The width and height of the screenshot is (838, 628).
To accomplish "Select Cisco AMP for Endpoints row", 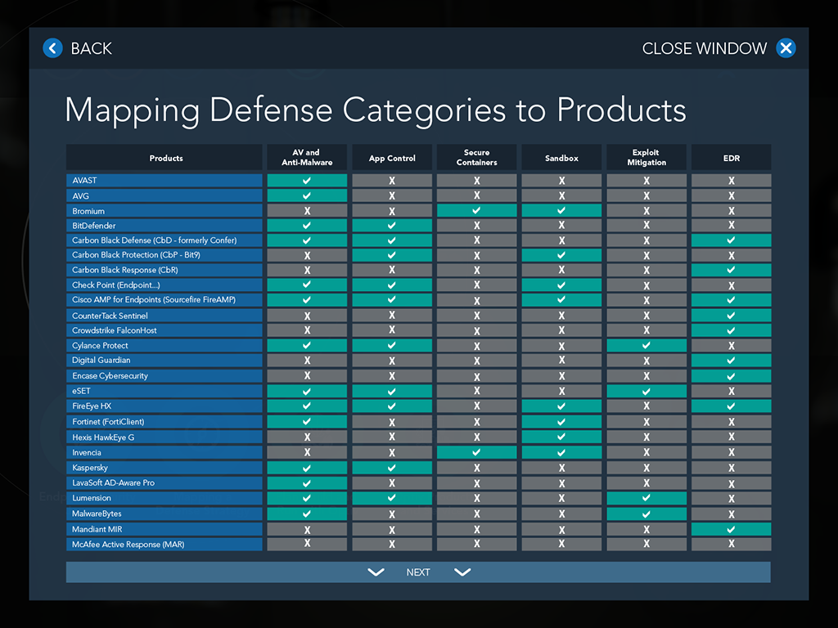I will point(164,299).
